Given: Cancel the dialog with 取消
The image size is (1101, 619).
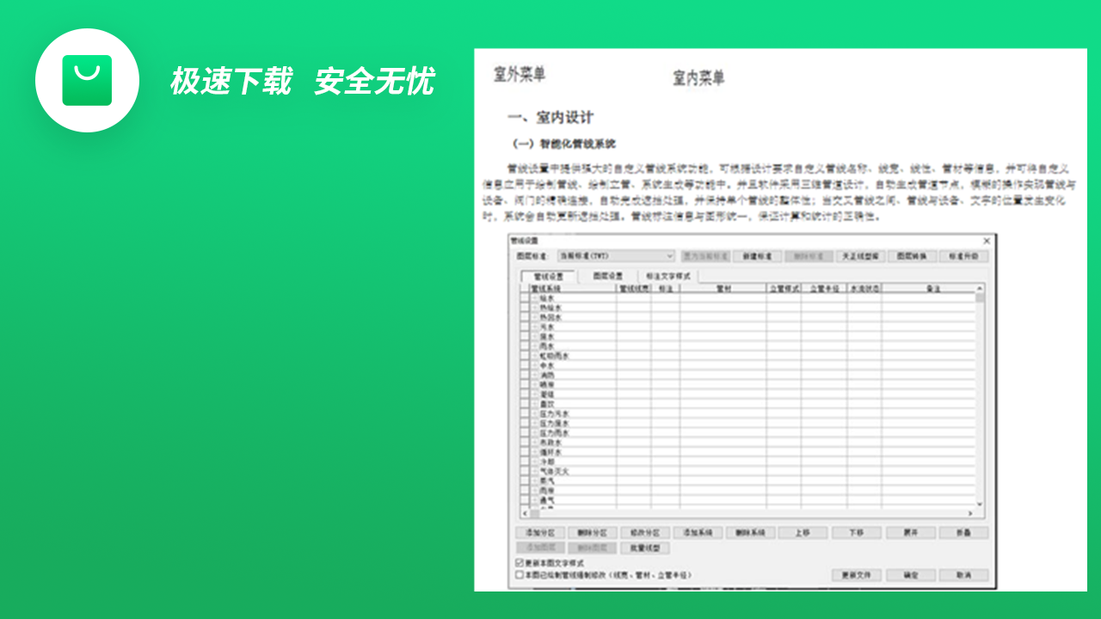Looking at the screenshot, I should click(x=963, y=575).
